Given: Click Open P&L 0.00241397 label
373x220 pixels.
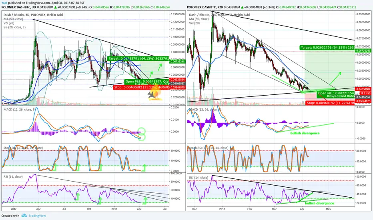Looking at the screenshot, I should click(x=146, y=82).
